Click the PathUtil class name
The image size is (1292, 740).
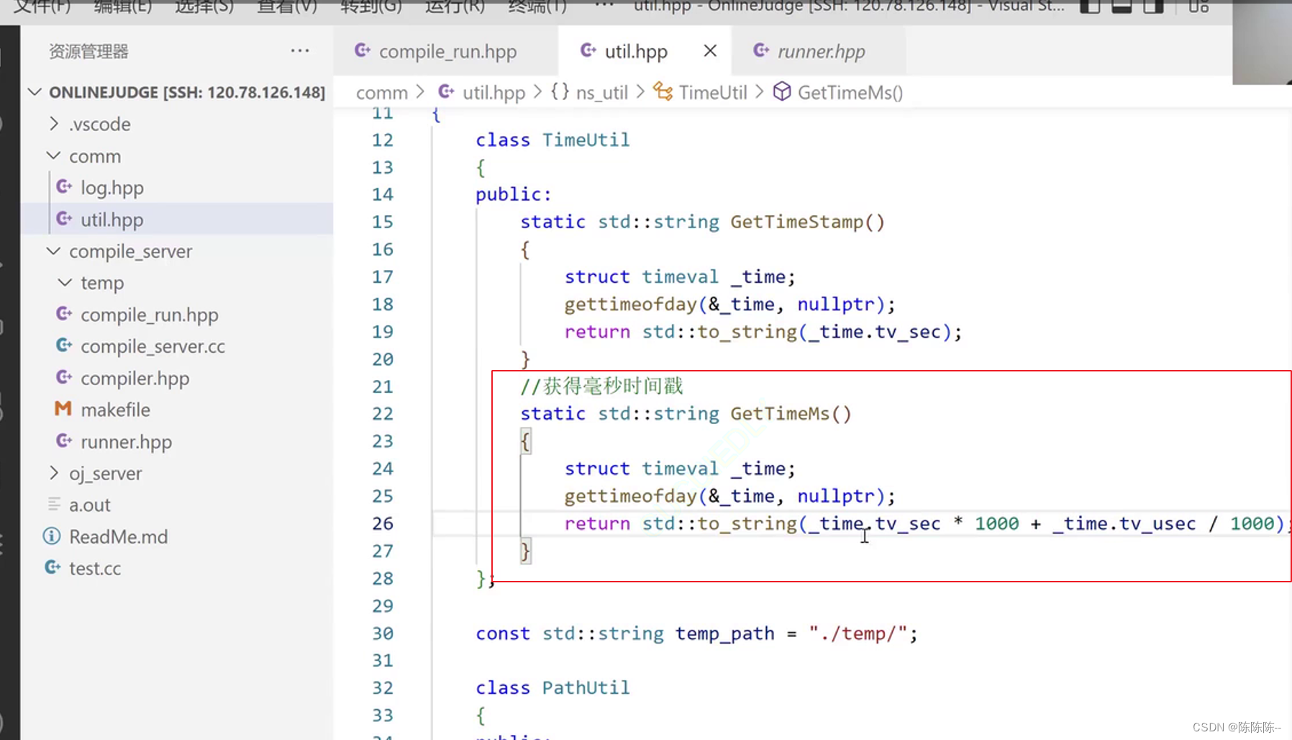tap(586, 687)
